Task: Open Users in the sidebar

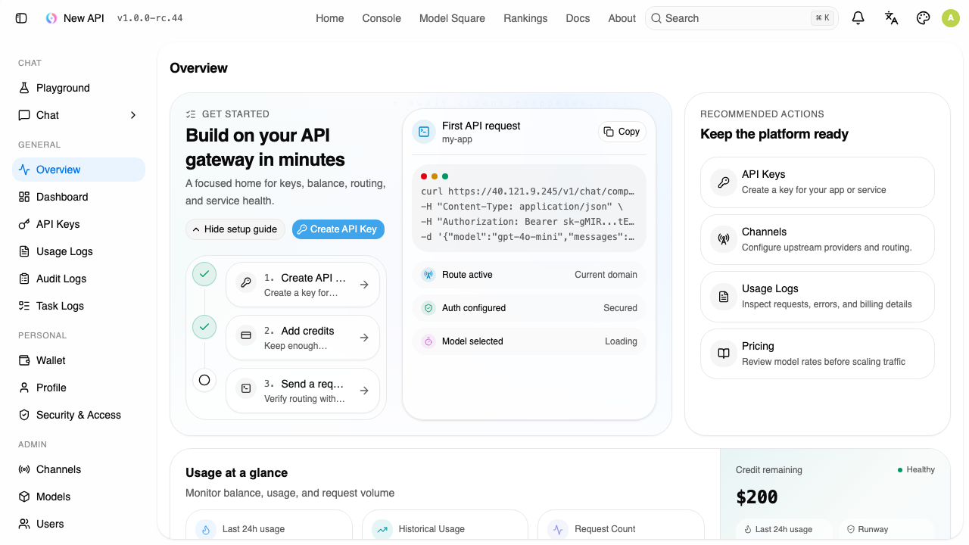Action: (x=79, y=524)
